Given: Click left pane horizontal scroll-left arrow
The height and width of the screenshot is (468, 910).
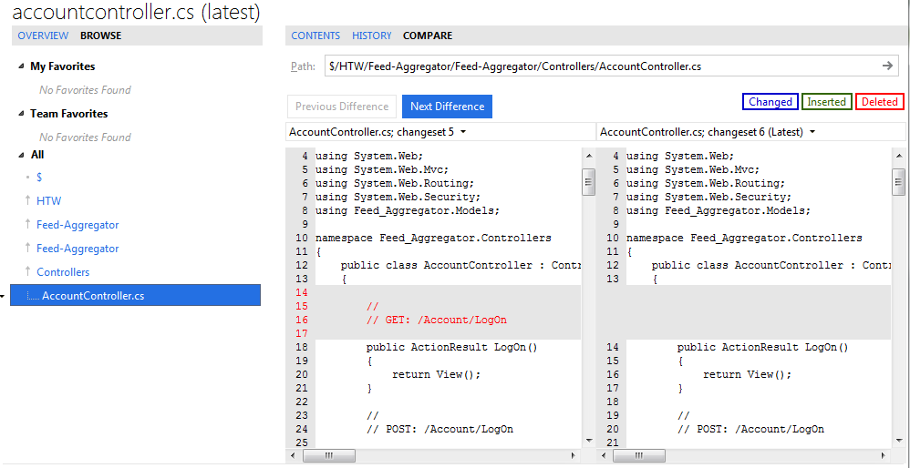Looking at the screenshot, I should pyautogui.click(x=293, y=455).
